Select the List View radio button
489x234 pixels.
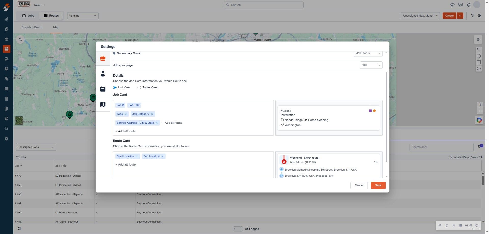[x=115, y=88]
